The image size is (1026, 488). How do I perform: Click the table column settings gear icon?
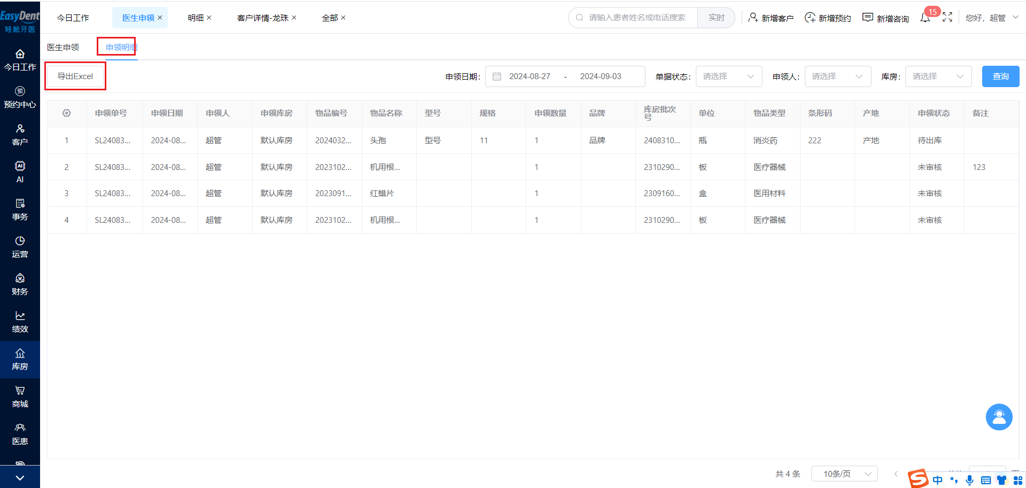[x=67, y=113]
